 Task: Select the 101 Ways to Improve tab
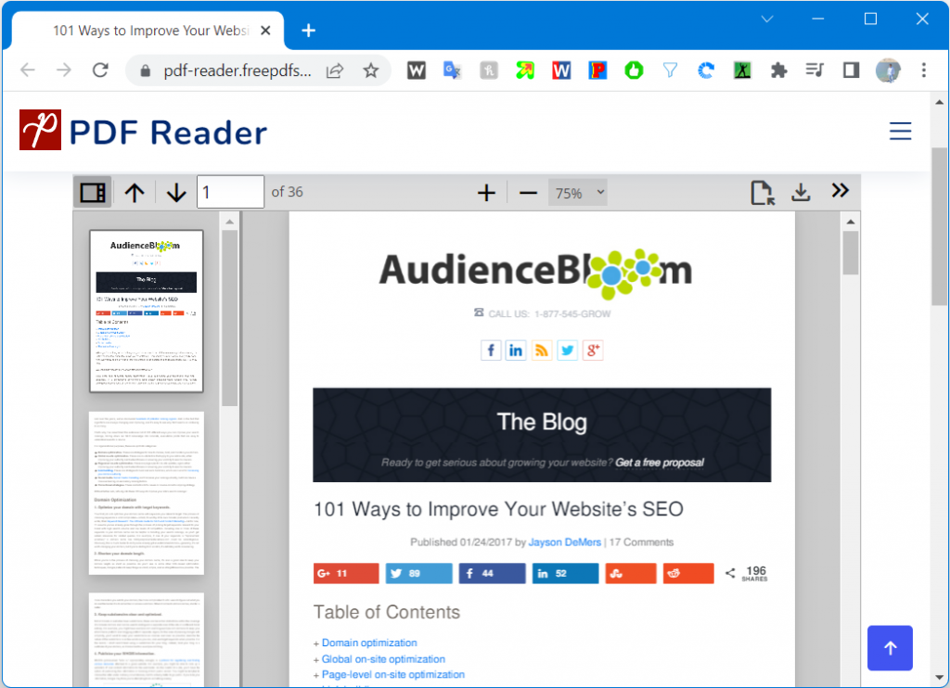(148, 31)
